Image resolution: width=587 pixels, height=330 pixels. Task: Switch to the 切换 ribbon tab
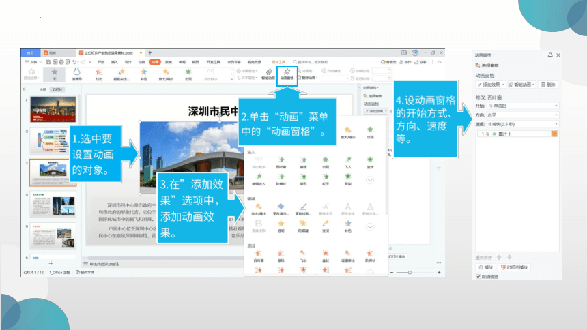pyautogui.click(x=141, y=62)
